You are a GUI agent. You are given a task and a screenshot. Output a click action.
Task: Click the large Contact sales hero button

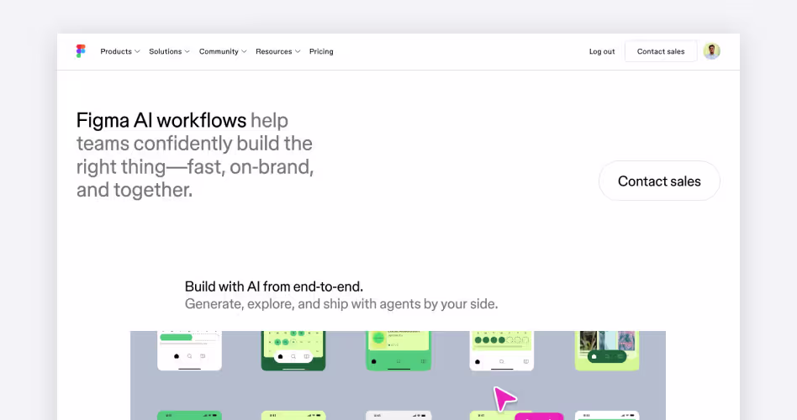659,181
